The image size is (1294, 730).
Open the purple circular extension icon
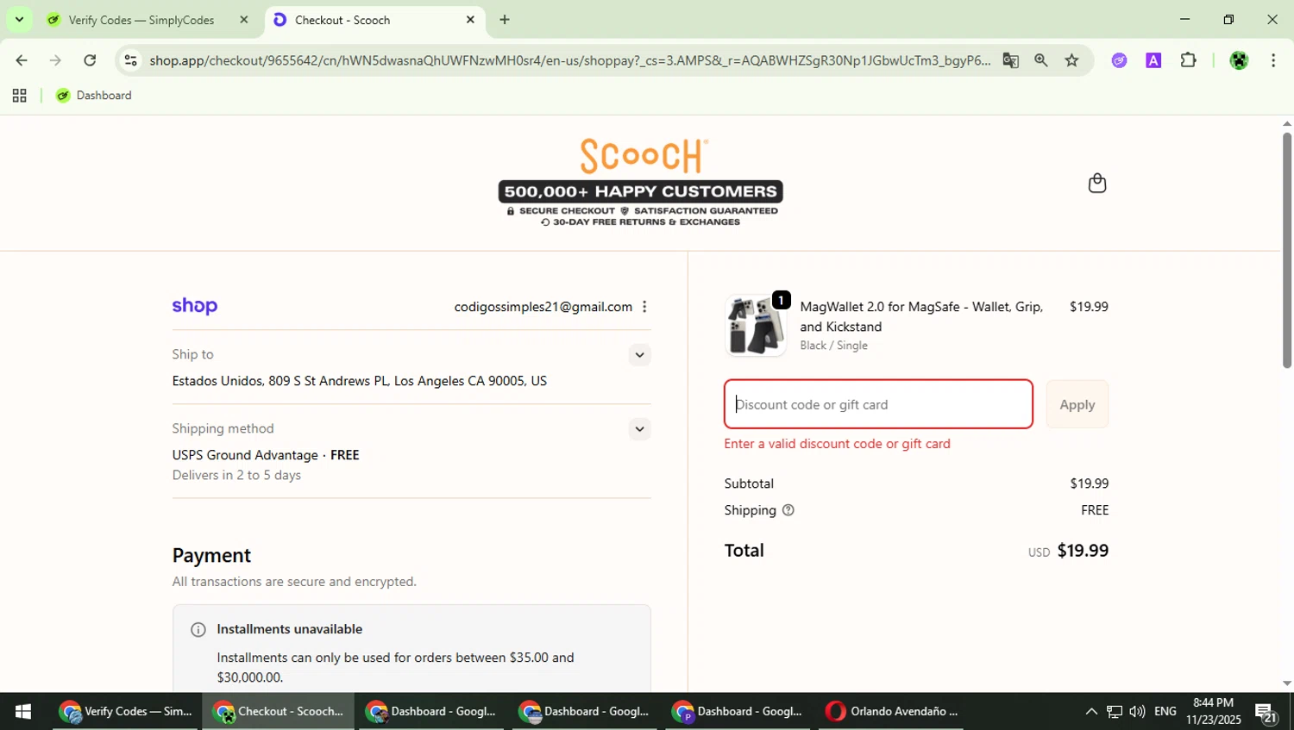(1119, 60)
